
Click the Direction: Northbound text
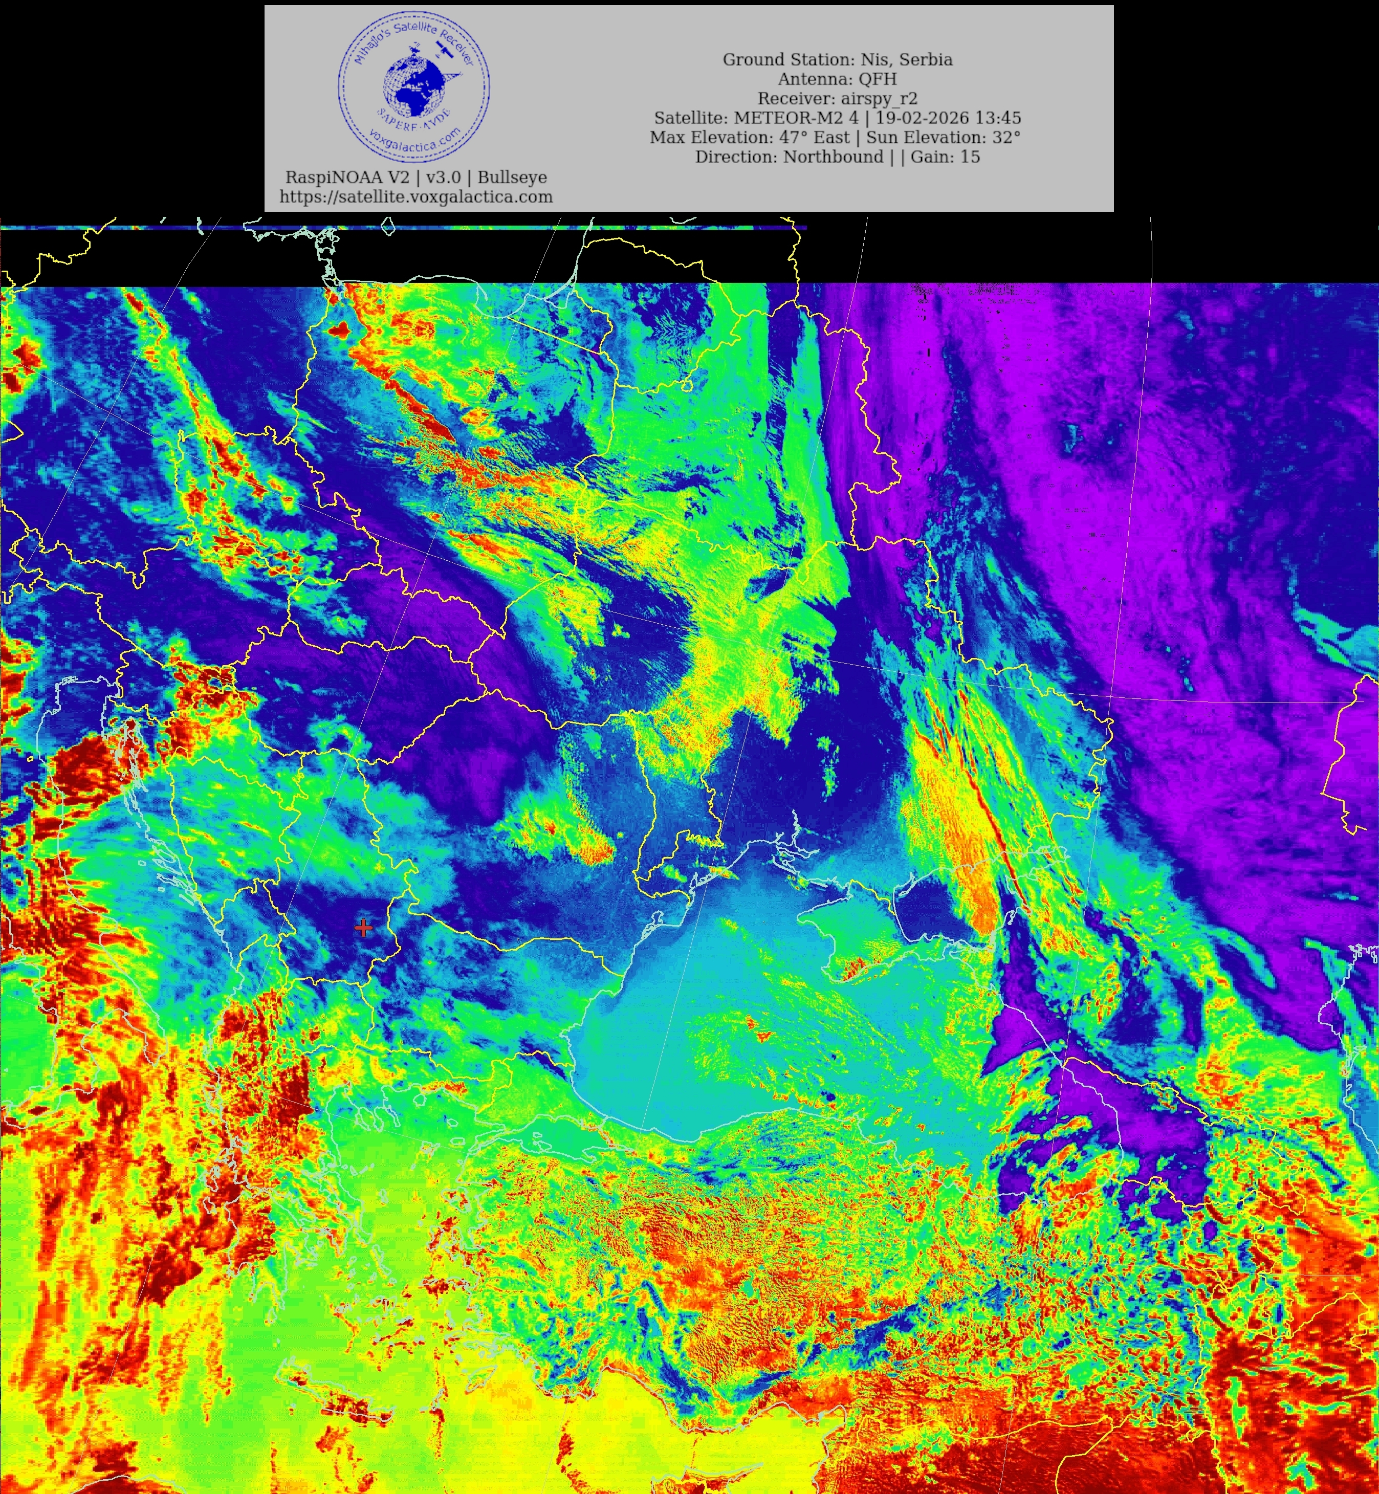789,157
